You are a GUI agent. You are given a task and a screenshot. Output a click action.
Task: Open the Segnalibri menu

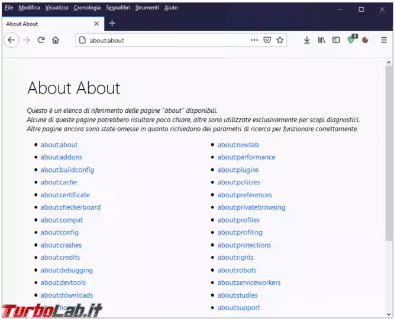point(118,8)
